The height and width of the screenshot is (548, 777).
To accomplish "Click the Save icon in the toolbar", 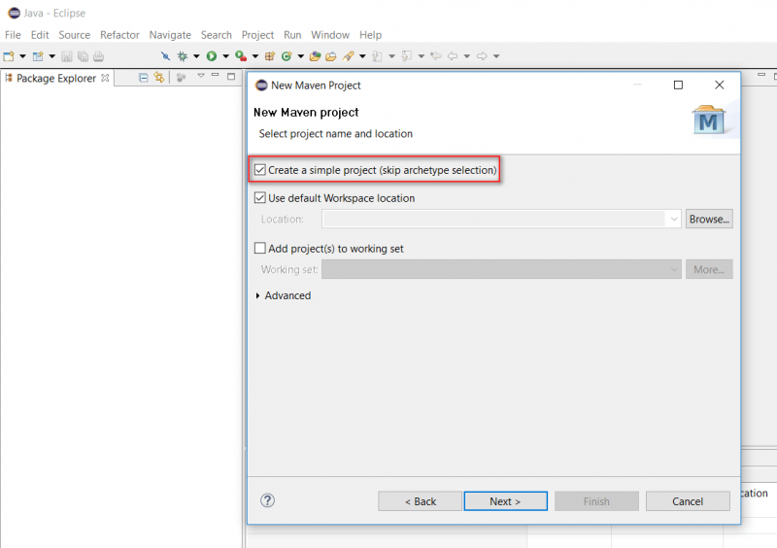I will 66,56.
